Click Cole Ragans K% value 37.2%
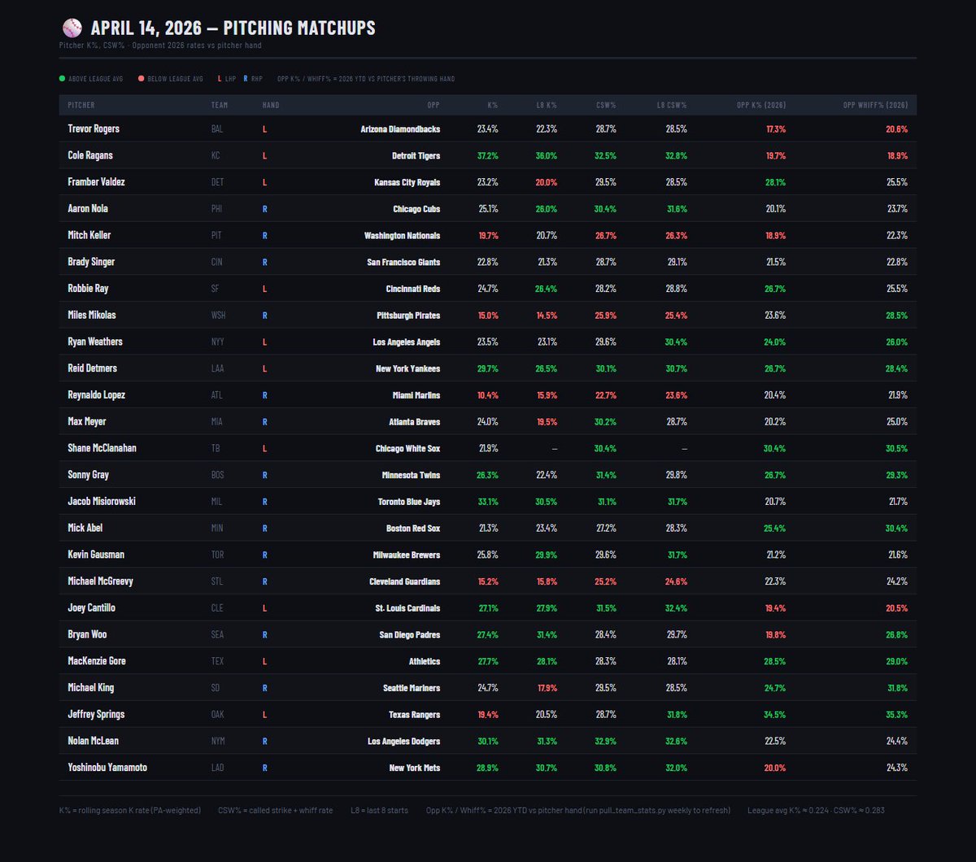This screenshot has height=862, width=976. [x=488, y=155]
